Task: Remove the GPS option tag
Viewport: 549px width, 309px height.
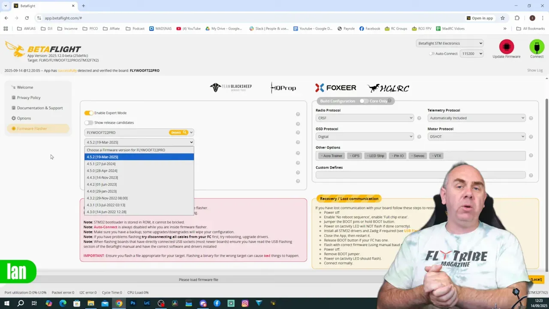Action: pyautogui.click(x=350, y=156)
